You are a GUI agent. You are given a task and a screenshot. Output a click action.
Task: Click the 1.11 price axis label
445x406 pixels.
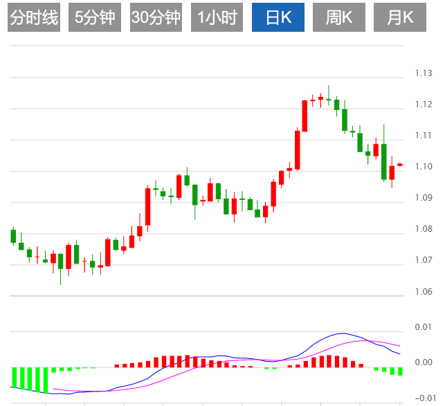(x=424, y=136)
